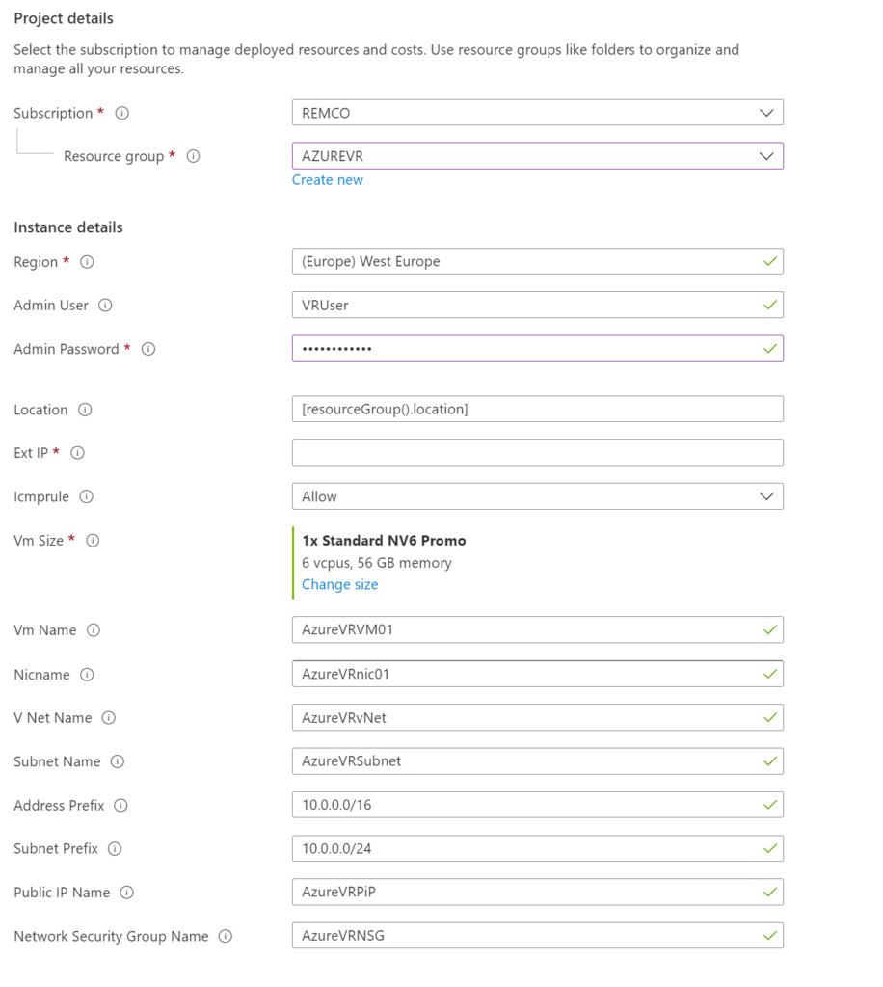Screen dimensions: 883x987
Task: Expand the Resource group AZUREVR dropdown
Action: pos(537,156)
